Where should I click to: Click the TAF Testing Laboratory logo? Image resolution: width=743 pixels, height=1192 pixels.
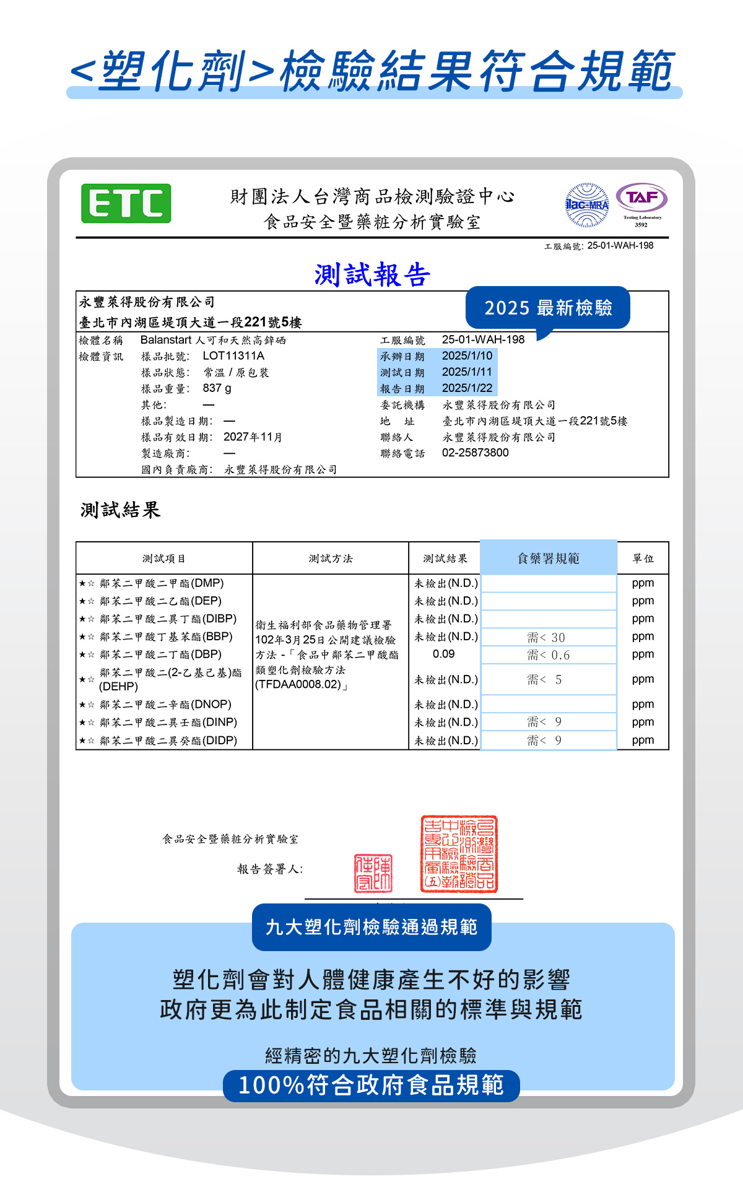tap(642, 205)
